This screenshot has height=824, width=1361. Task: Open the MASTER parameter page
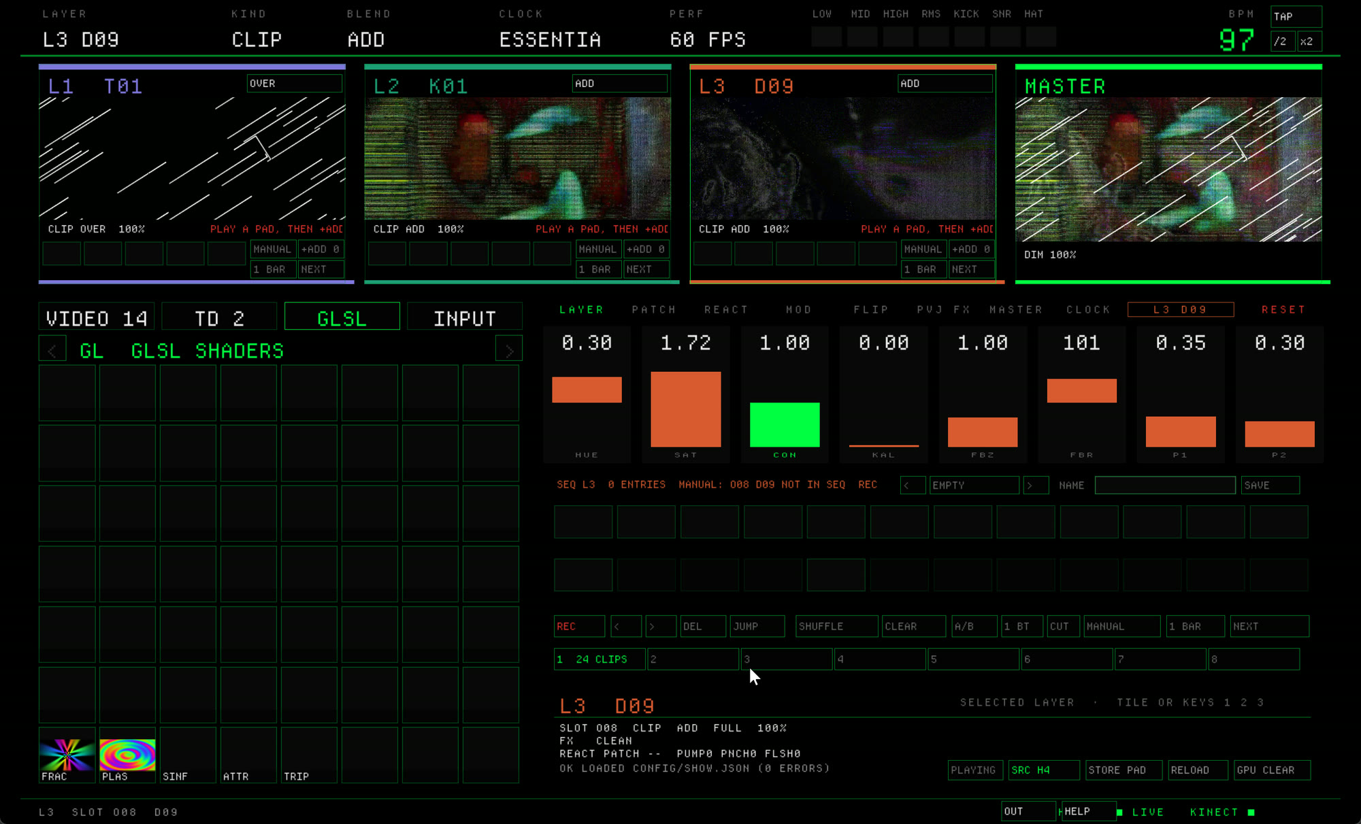(x=1016, y=310)
